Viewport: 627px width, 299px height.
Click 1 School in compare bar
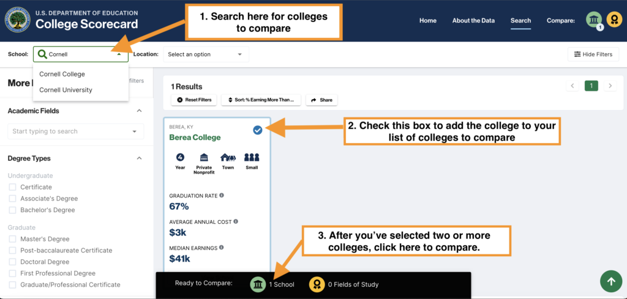282,284
